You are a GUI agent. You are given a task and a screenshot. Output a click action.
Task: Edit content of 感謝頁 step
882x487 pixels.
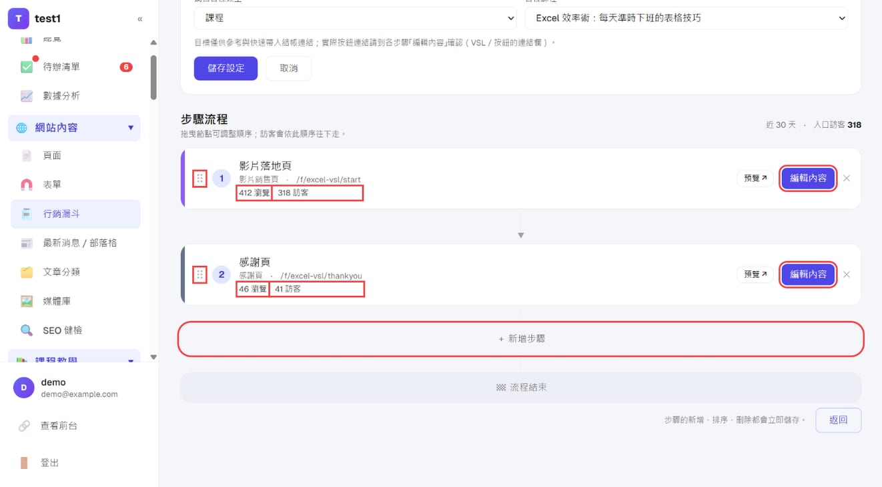pyautogui.click(x=808, y=274)
